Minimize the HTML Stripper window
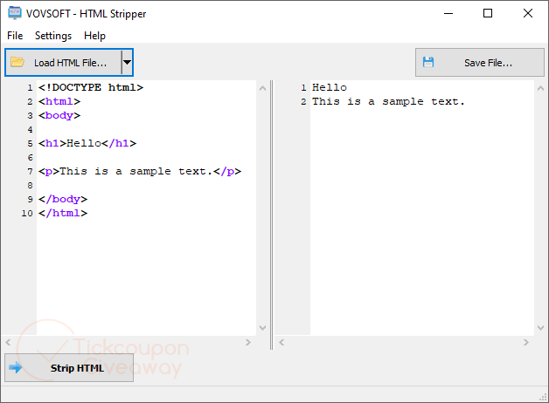This screenshot has height=403, width=549. coord(448,13)
